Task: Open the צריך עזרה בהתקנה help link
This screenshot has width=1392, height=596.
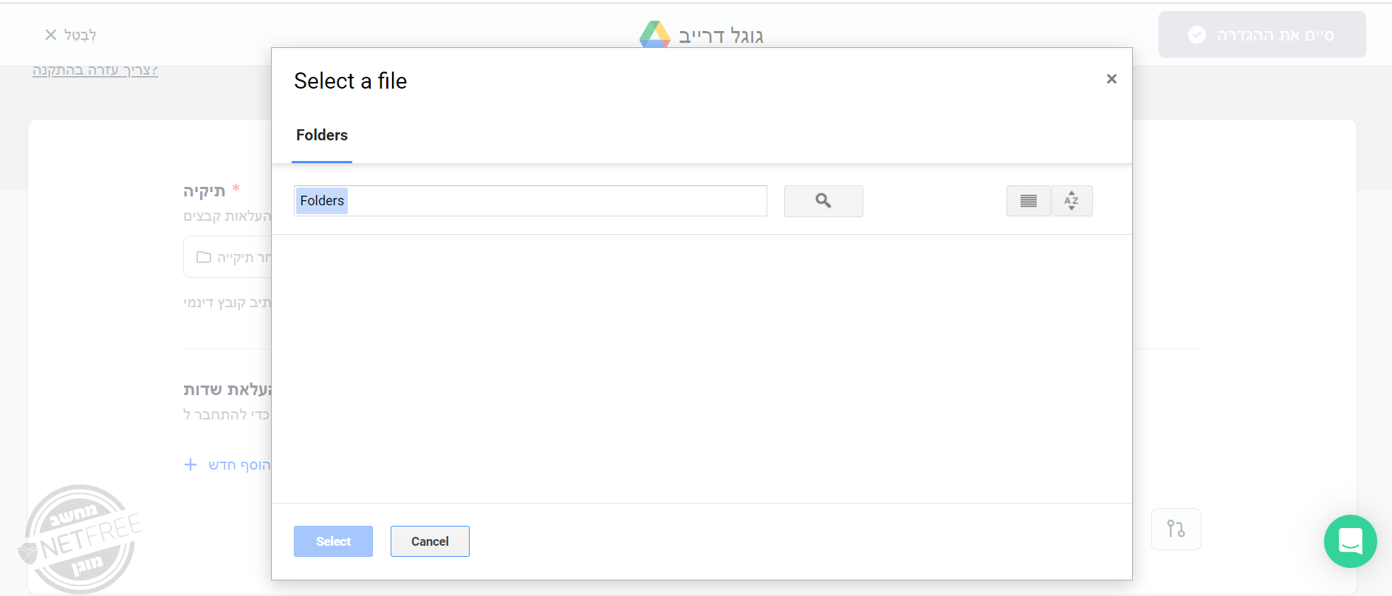Action: click(x=95, y=70)
